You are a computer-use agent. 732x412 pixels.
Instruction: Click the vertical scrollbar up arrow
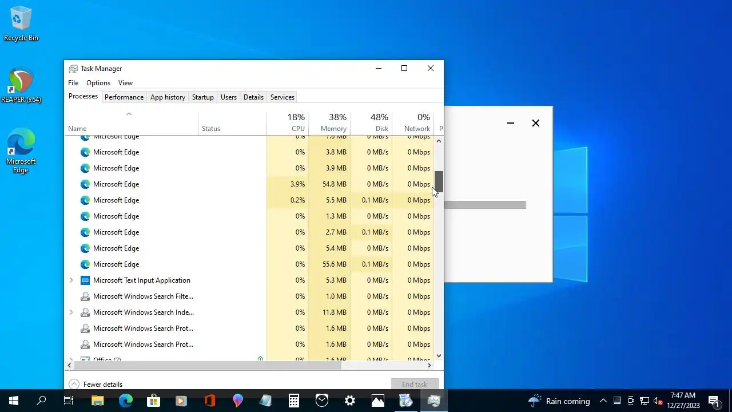click(x=439, y=141)
